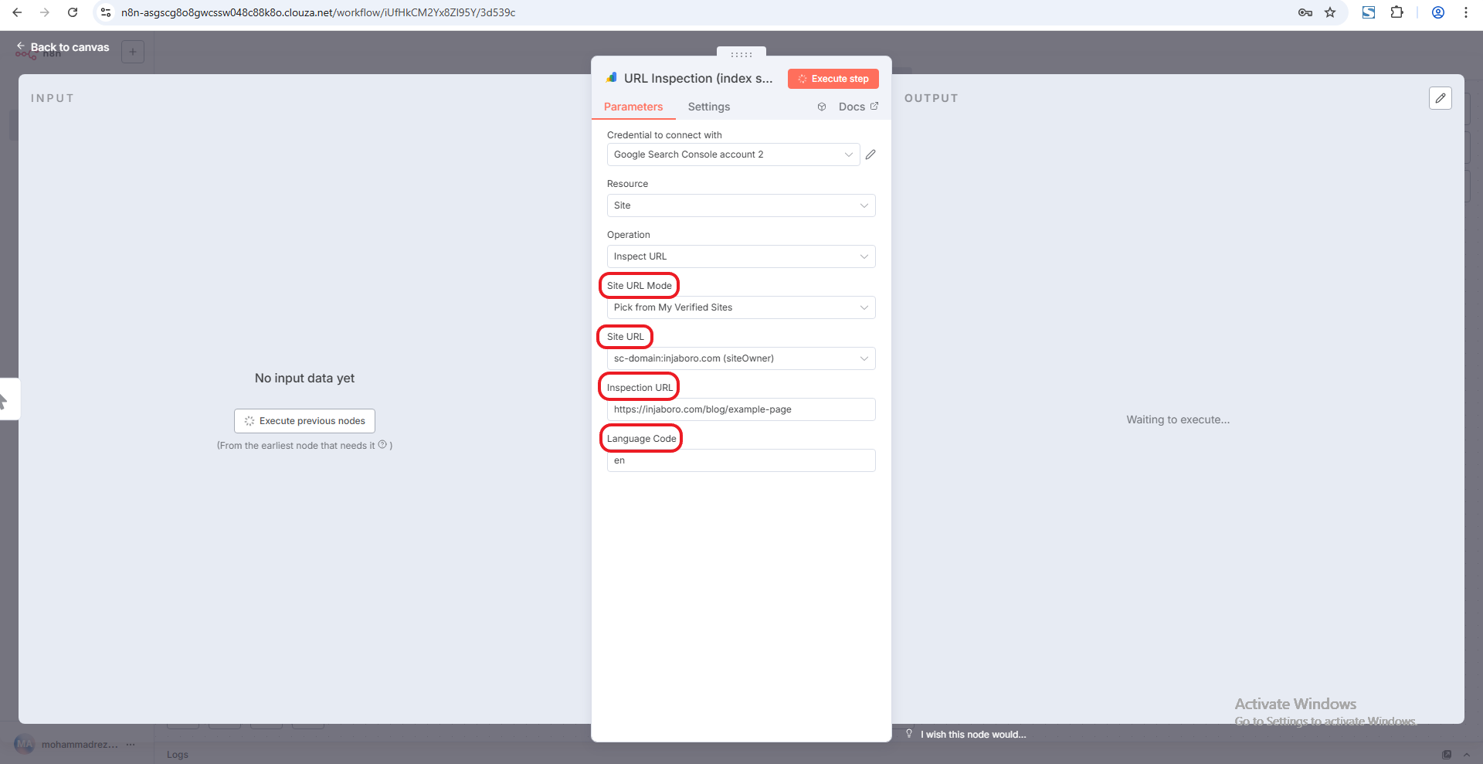Click Execute previous nodes button
The width and height of the screenshot is (1483, 764).
[304, 421]
